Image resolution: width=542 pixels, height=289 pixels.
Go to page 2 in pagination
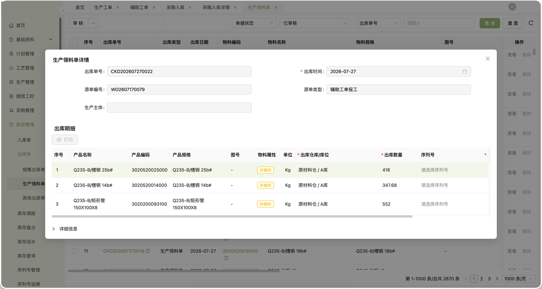pyautogui.click(x=482, y=279)
